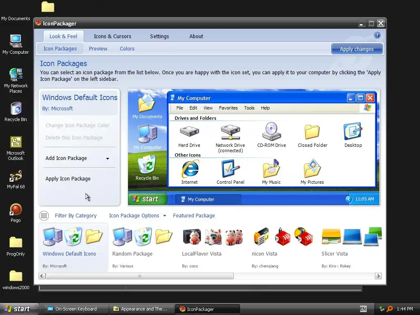
Task: Click Desktop icon in preview window
Action: 353,131
